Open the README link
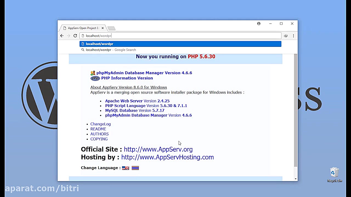351x197 pixels. tap(98, 129)
